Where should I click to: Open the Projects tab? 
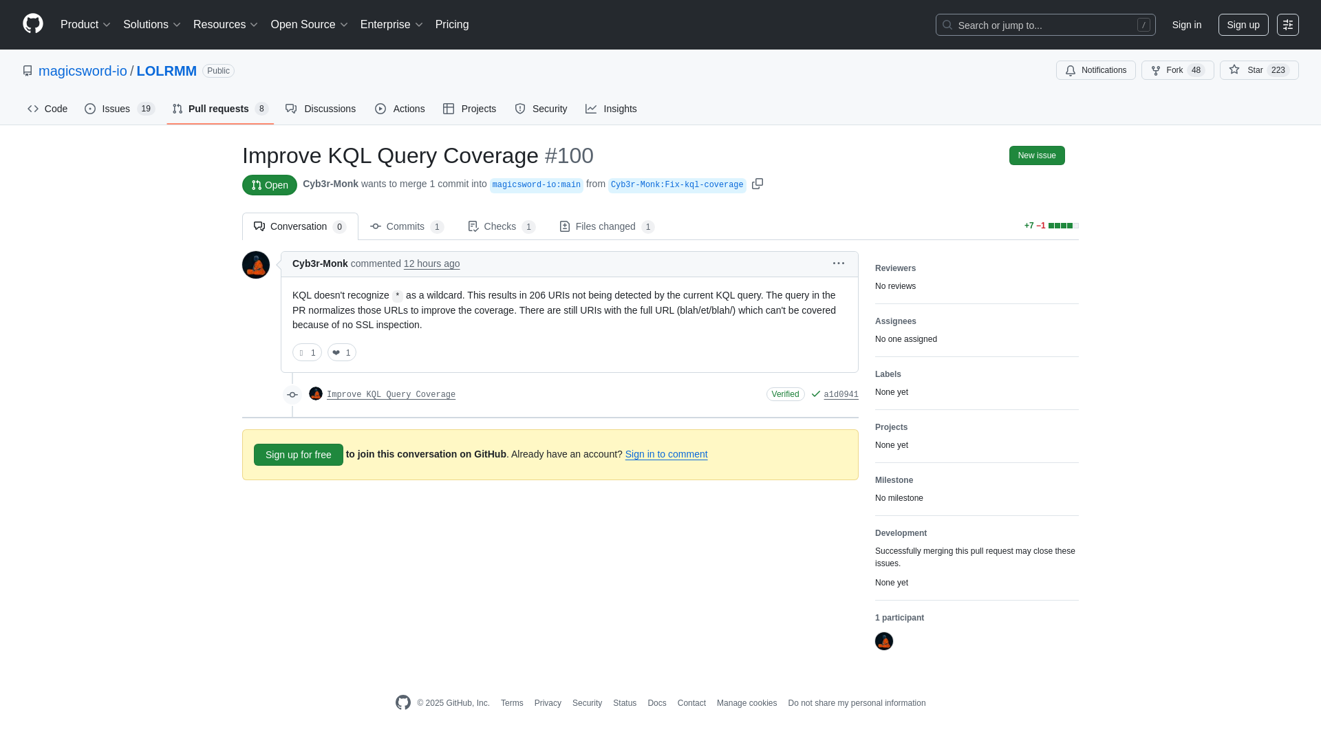click(x=469, y=109)
